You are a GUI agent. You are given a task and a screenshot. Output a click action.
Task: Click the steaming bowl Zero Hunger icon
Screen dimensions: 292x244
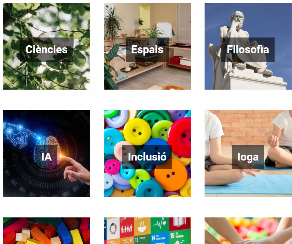coord(142,226)
